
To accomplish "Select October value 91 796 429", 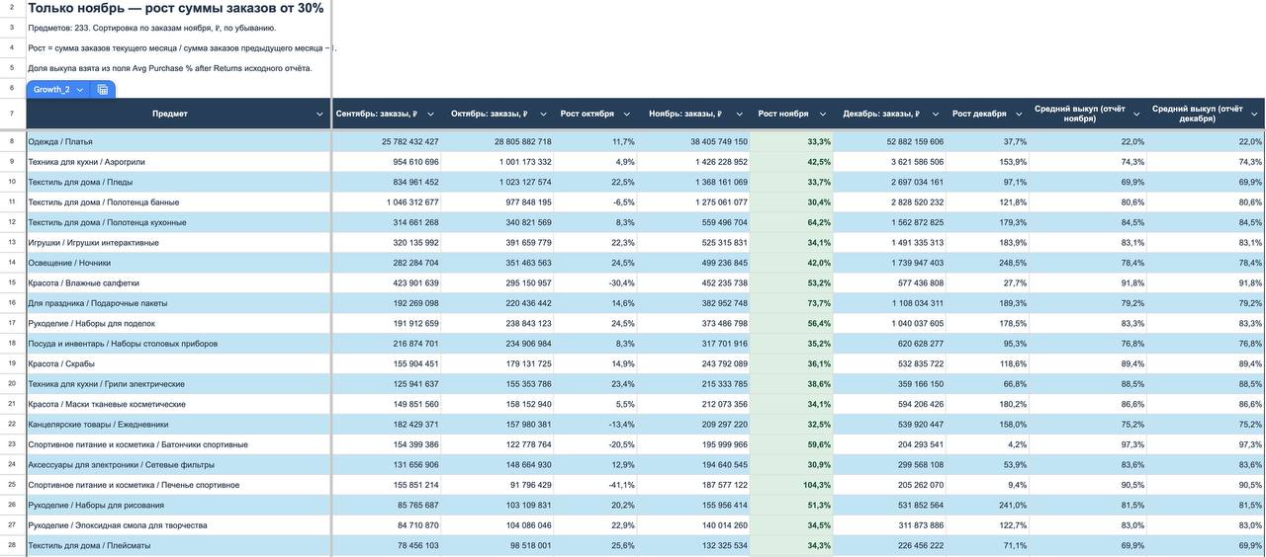I will click(497, 486).
